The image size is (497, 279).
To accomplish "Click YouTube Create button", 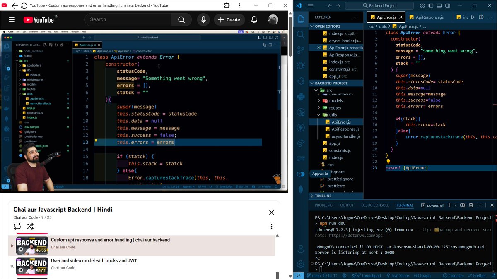I will [x=229, y=19].
